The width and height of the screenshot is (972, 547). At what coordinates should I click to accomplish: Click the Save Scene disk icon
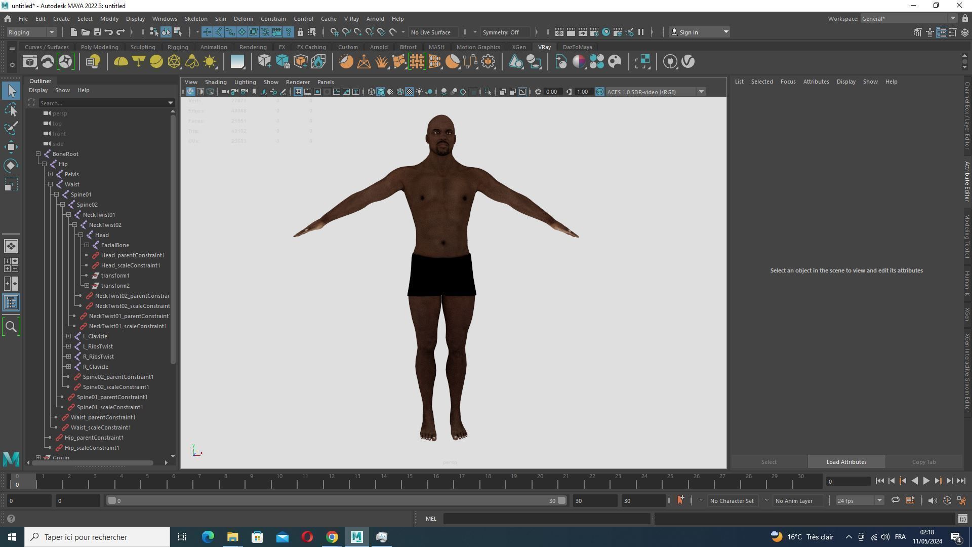[x=97, y=32]
